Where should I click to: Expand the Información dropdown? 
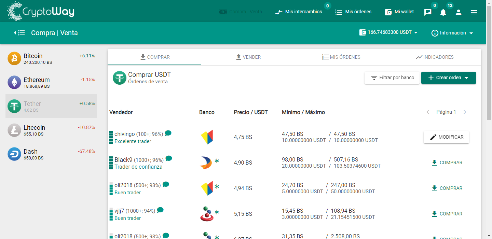pos(452,33)
